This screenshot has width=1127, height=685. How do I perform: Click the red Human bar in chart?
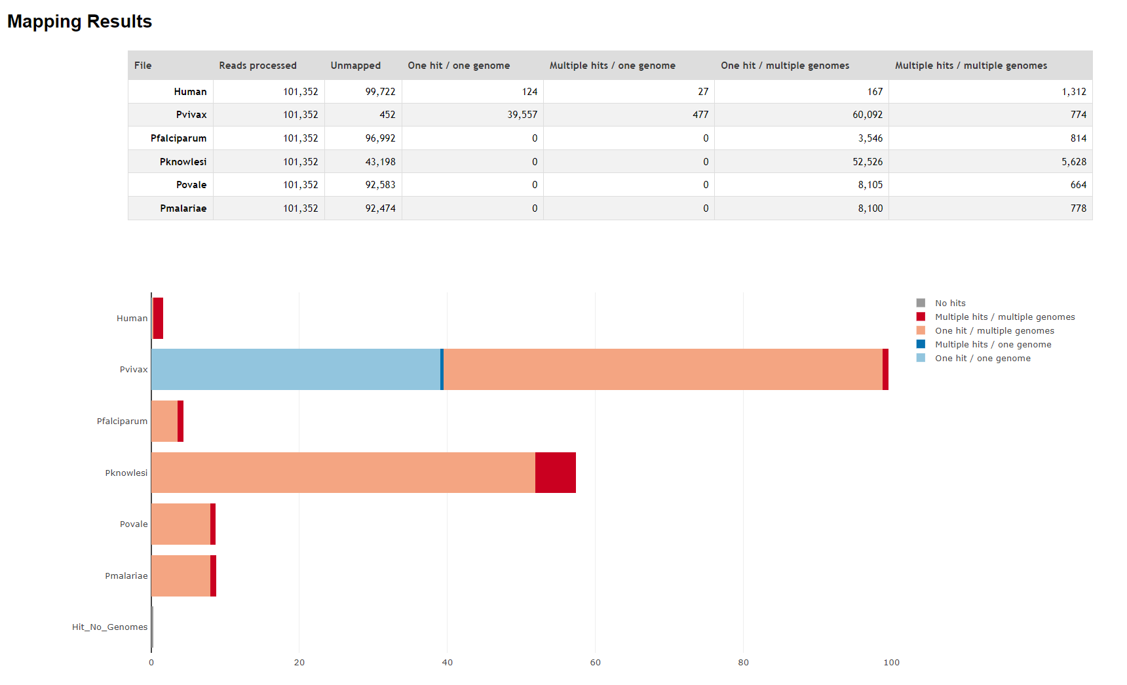point(158,318)
